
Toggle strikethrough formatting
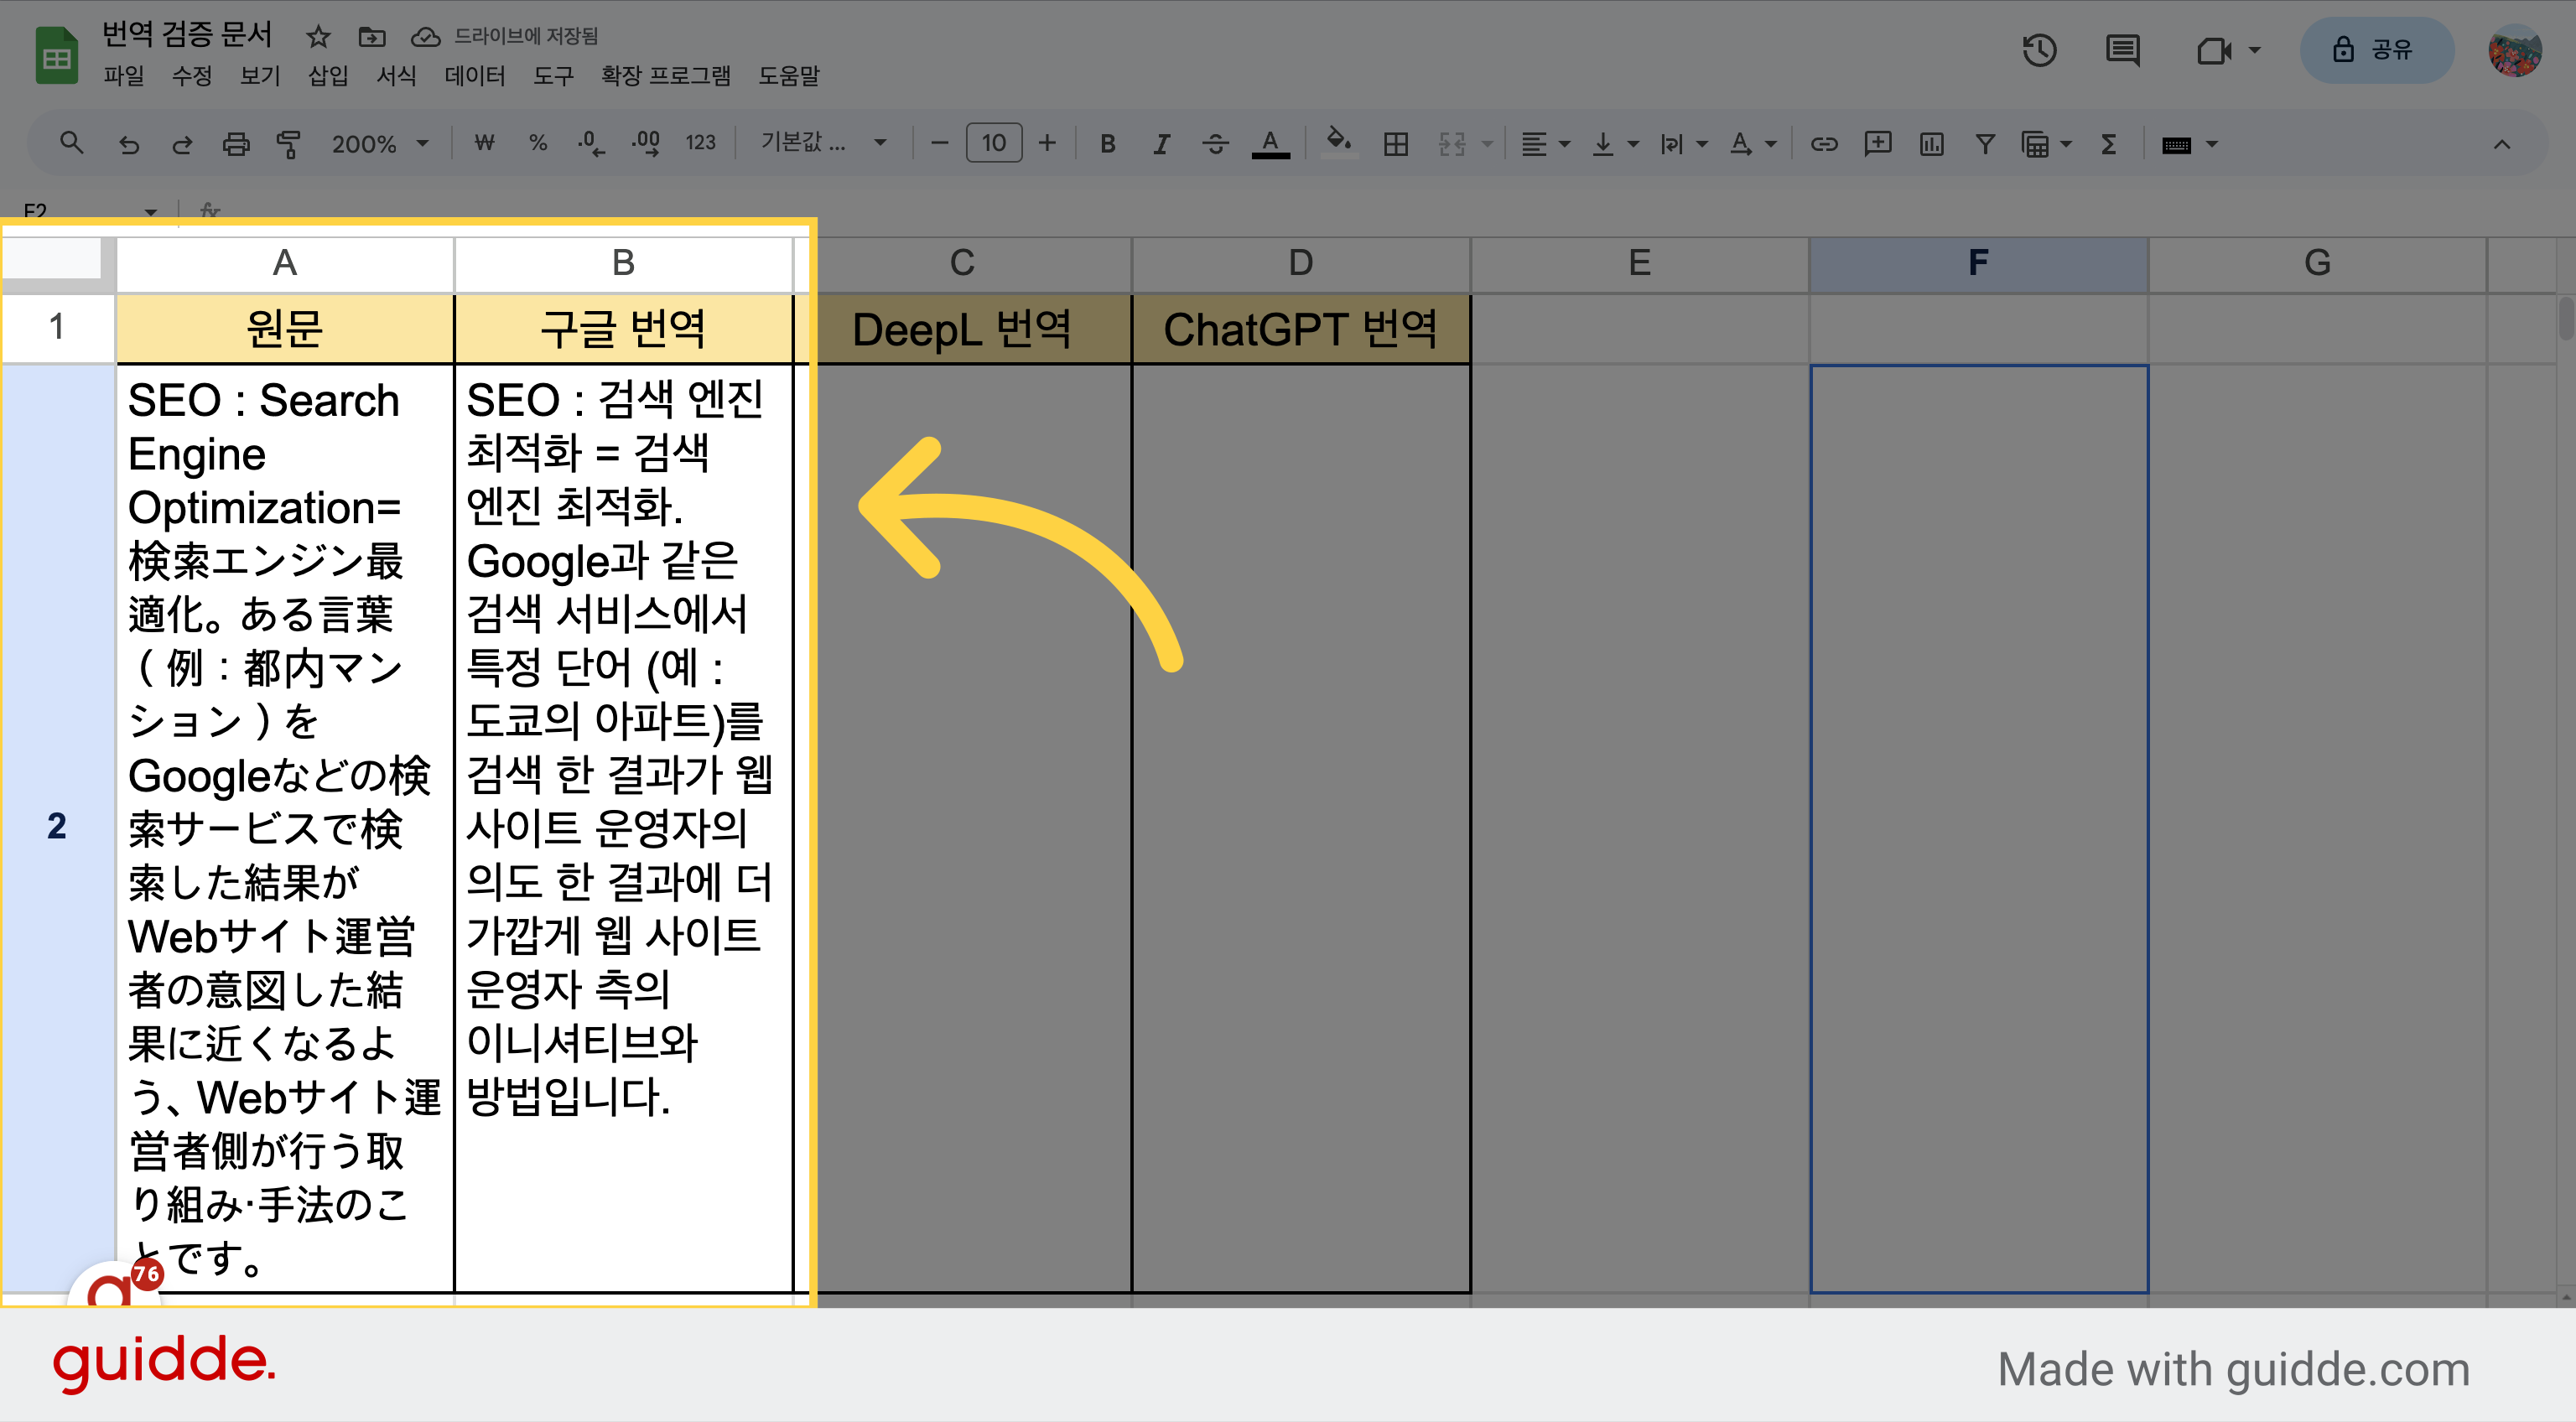1215,144
